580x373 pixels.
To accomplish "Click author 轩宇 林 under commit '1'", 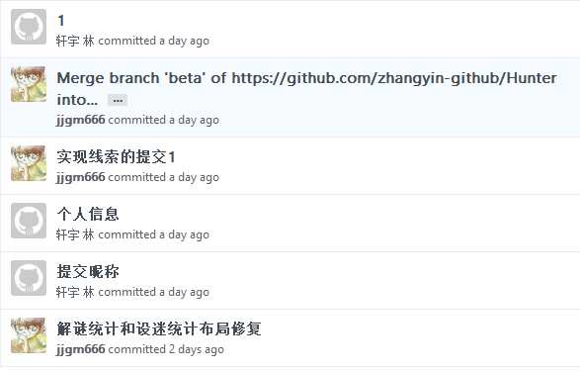I will [75, 41].
